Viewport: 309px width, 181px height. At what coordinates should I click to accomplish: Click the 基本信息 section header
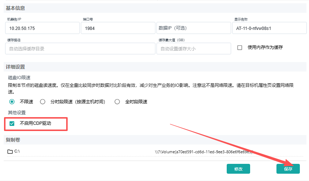(x=15, y=8)
